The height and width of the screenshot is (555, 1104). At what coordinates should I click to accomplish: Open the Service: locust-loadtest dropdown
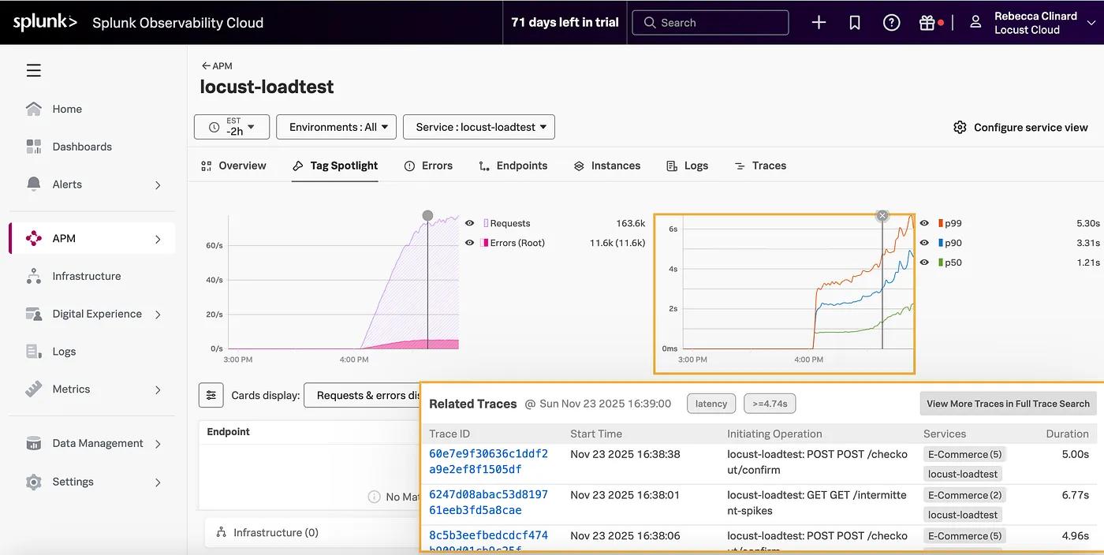[479, 126]
